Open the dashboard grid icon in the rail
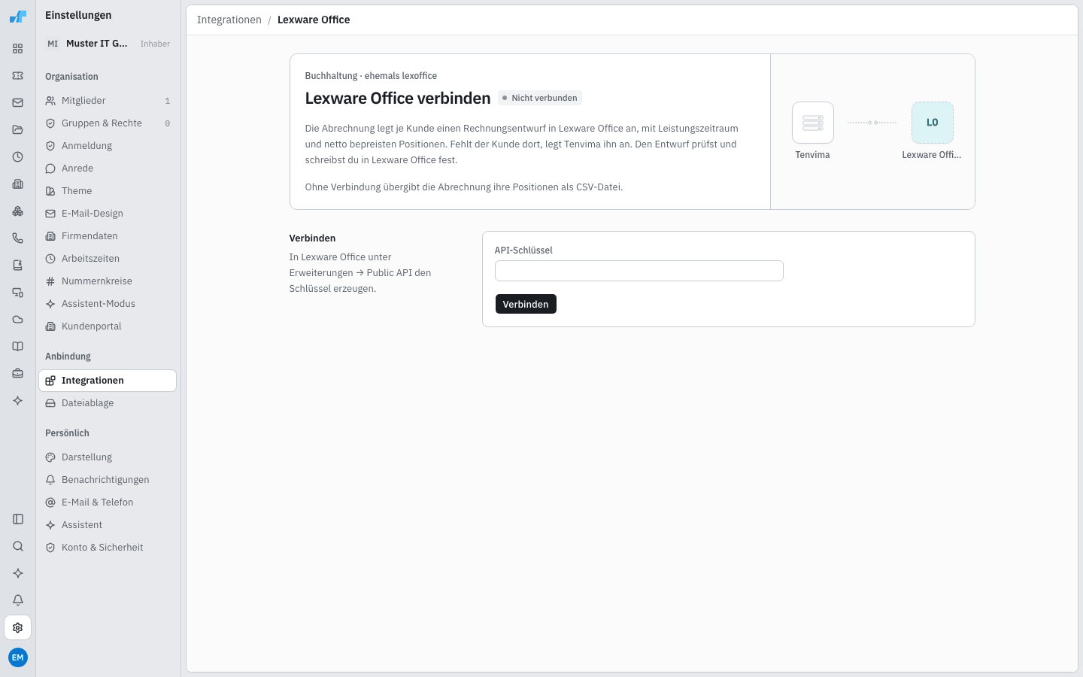Viewport: 1083px width, 677px height. (x=17, y=49)
